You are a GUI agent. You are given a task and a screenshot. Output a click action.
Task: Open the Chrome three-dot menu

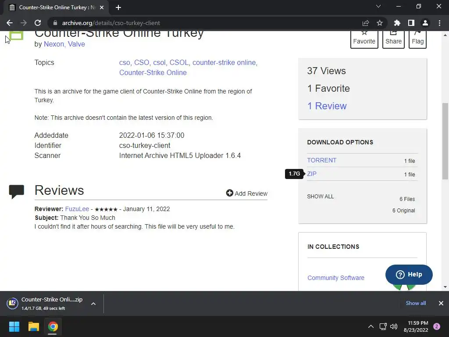[x=439, y=23]
